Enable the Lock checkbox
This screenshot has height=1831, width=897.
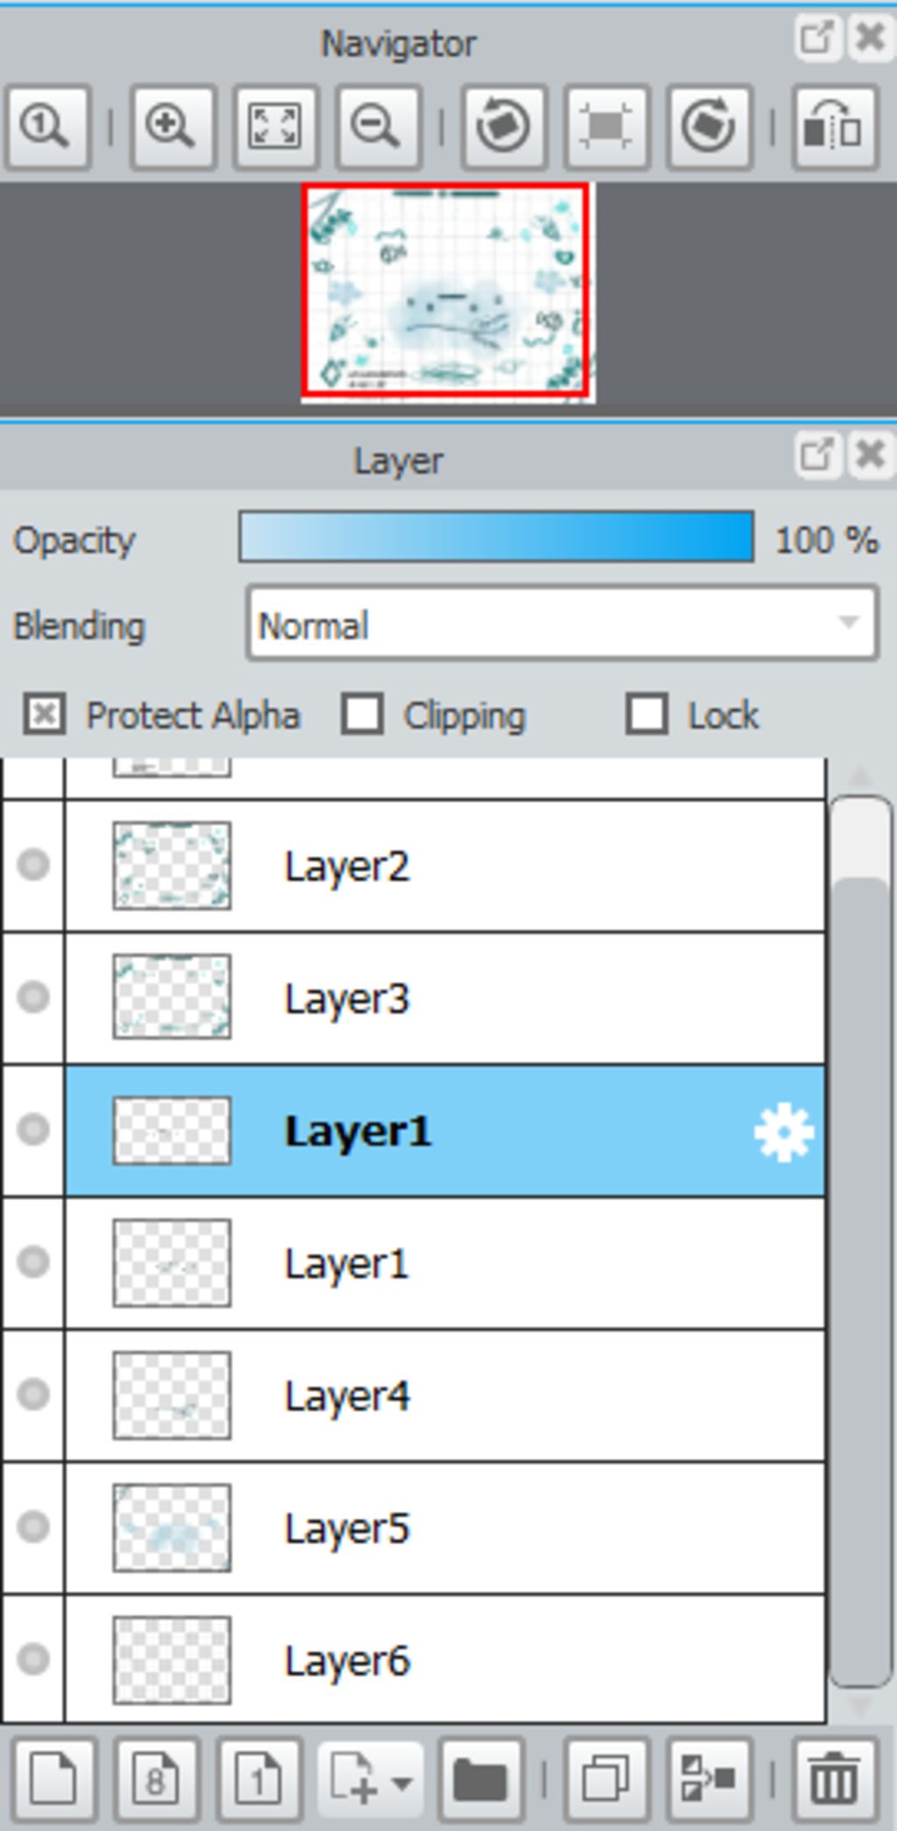(x=646, y=714)
